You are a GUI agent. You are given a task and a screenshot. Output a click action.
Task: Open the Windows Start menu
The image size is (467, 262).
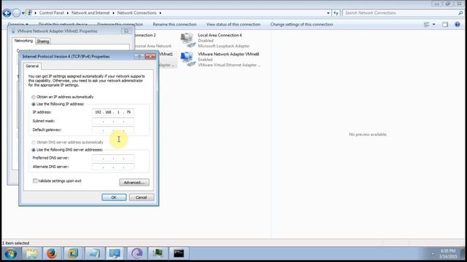(11, 254)
